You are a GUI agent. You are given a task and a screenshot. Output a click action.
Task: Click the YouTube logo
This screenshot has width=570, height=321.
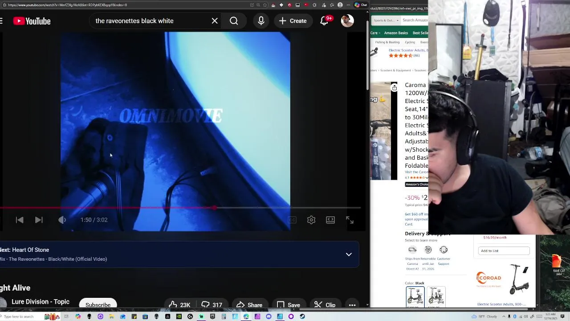click(x=32, y=21)
